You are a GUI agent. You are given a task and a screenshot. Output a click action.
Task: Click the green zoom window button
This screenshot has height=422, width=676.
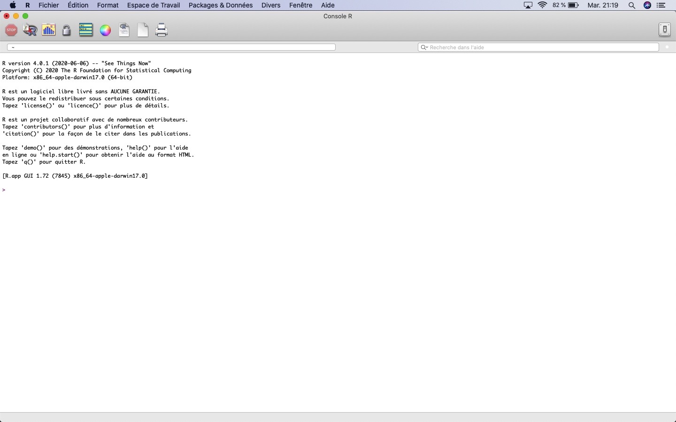pos(25,16)
